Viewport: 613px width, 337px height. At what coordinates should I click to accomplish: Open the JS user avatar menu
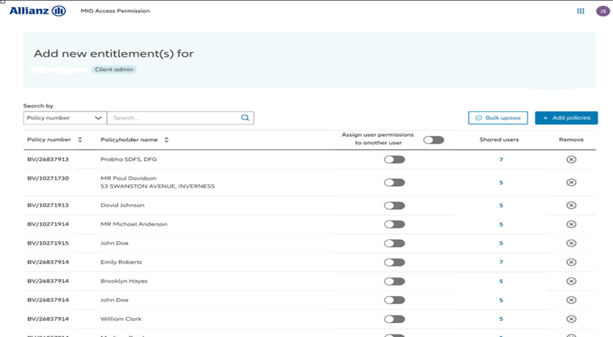click(x=603, y=11)
